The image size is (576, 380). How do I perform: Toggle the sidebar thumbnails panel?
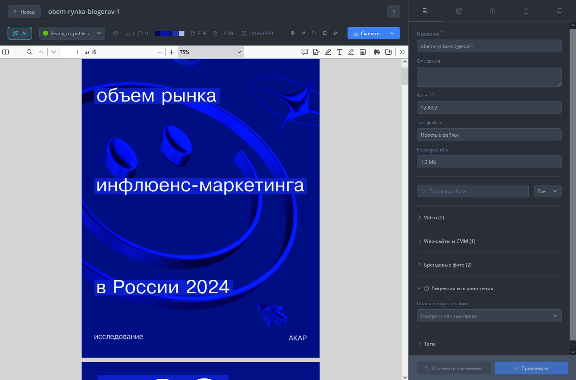(x=6, y=52)
